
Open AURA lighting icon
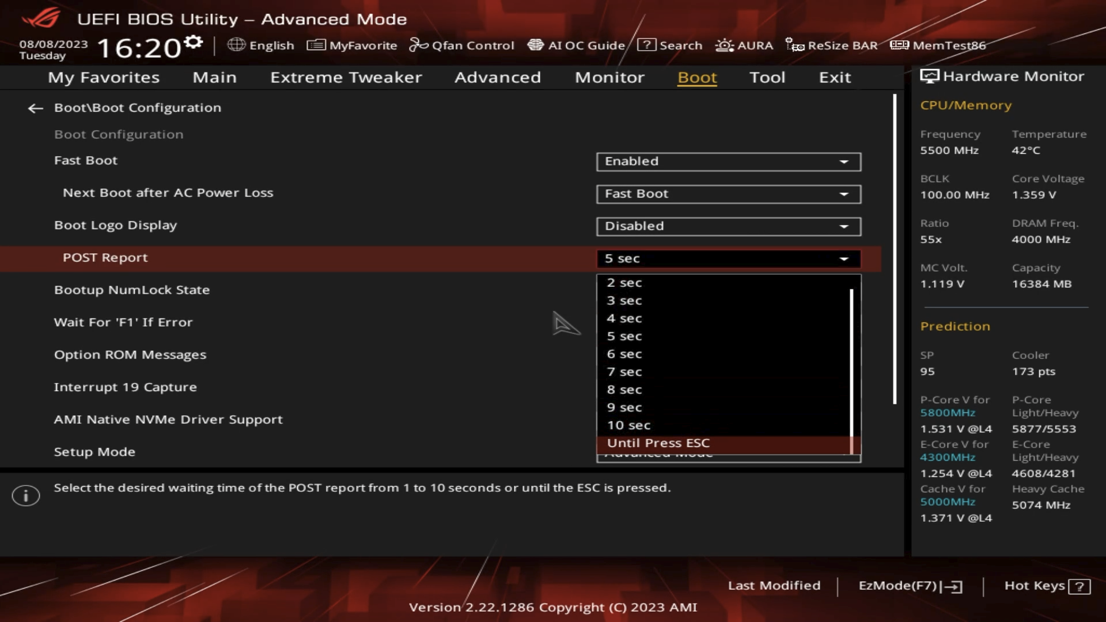click(724, 45)
